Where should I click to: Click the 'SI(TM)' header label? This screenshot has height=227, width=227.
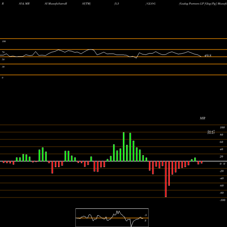[x=86, y=4]
